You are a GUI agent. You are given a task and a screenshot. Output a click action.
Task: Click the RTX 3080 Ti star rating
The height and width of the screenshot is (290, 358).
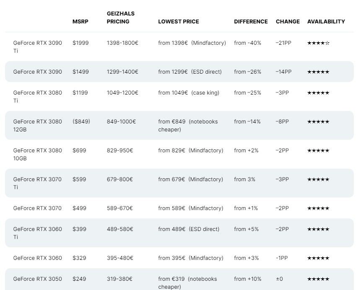pos(318,93)
